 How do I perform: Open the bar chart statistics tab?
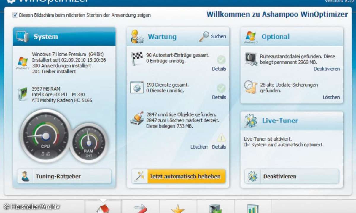253,206
